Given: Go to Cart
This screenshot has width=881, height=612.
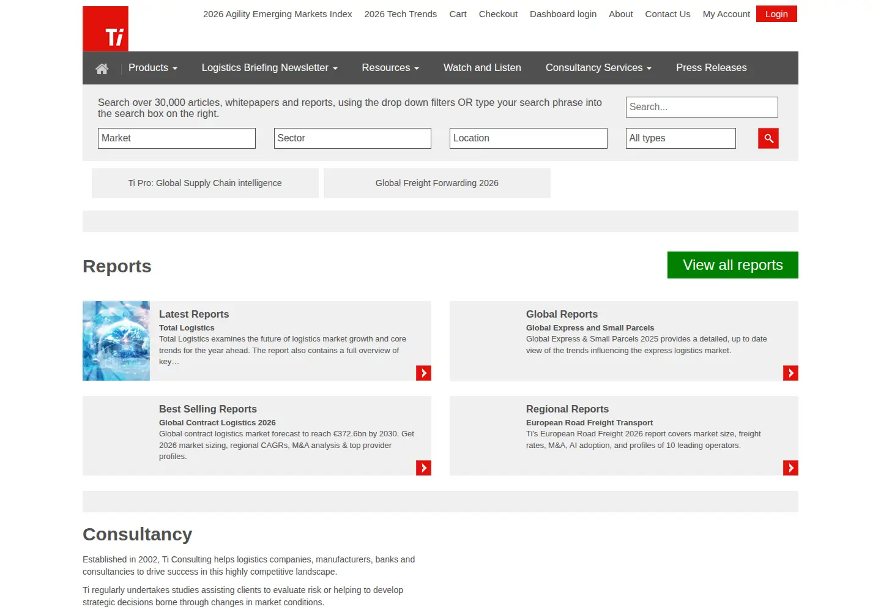Looking at the screenshot, I should click(458, 14).
